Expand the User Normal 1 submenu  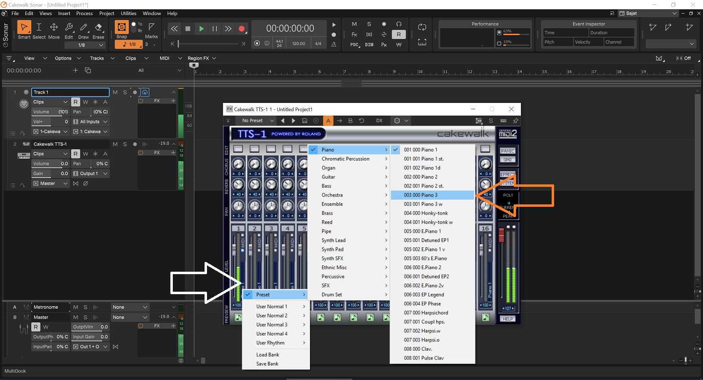(276, 306)
